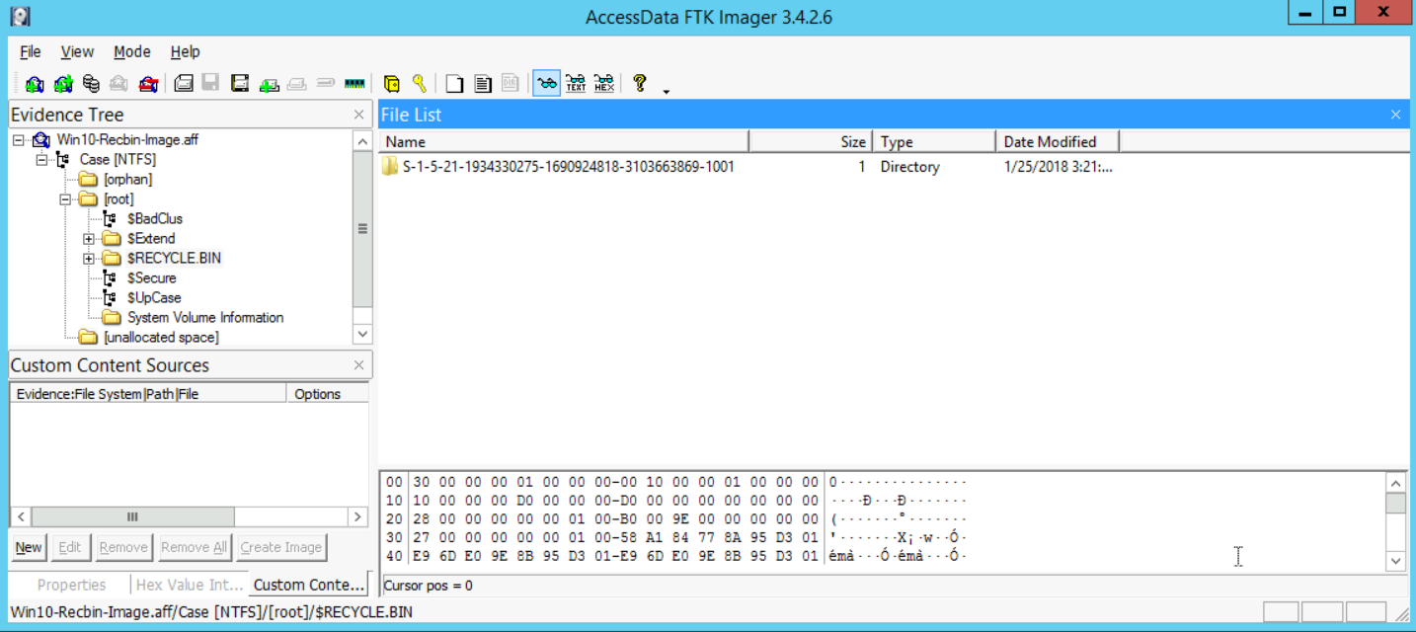1416x632 pixels.
Task: Toggle the TEXT view mode button
Action: pyautogui.click(x=576, y=84)
